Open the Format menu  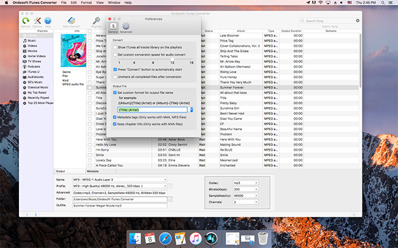point(86,2)
